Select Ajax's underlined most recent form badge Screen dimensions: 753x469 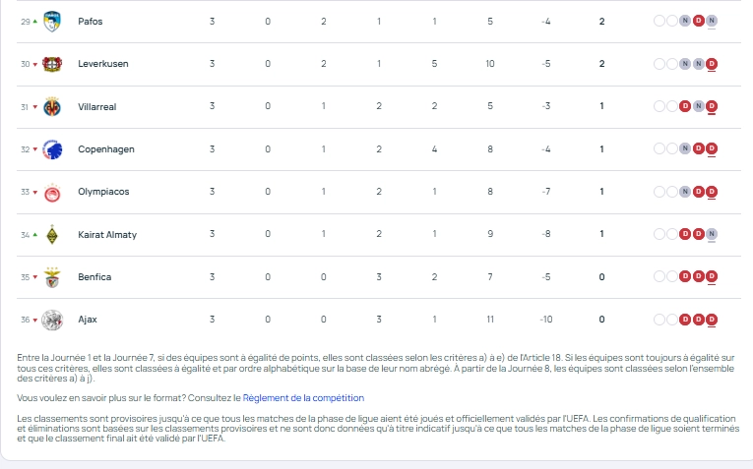(712, 320)
